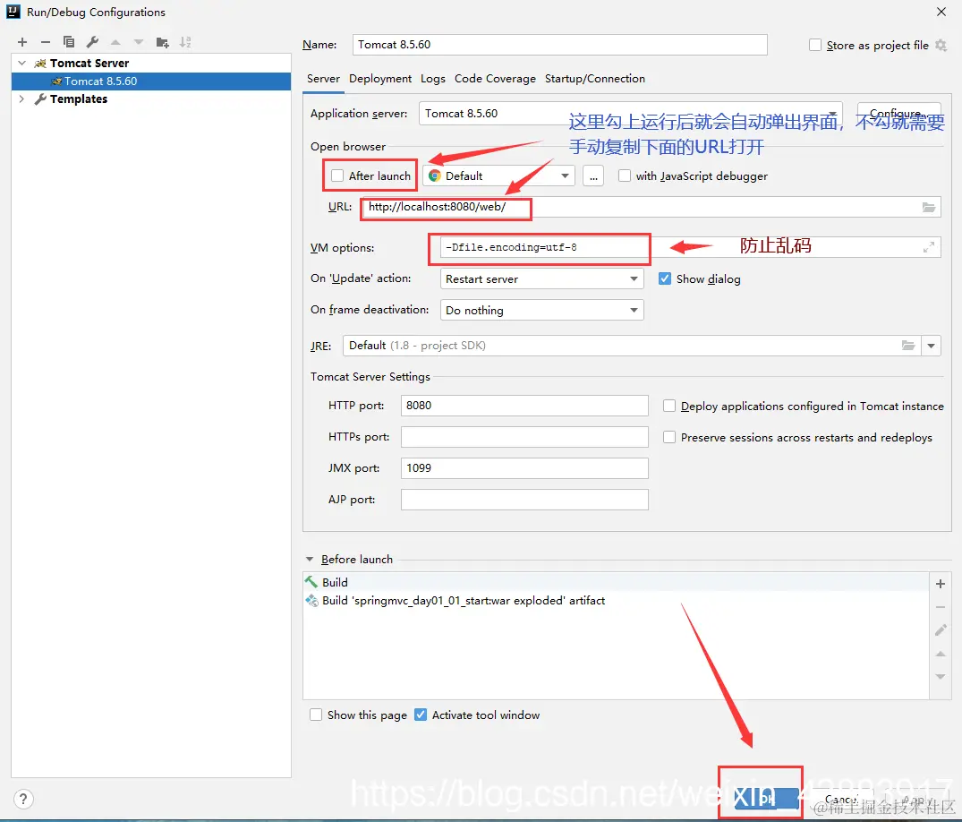Viewport: 962px width, 822px height.
Task: Edit selected Before launch task
Action: coord(941,630)
